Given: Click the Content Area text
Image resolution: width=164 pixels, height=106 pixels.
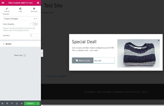Looking at the screenshot, I should tap(48, 13).
